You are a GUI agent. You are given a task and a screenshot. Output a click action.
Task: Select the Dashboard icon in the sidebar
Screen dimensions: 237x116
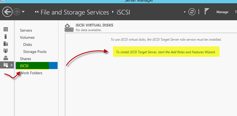[x=6, y=29]
